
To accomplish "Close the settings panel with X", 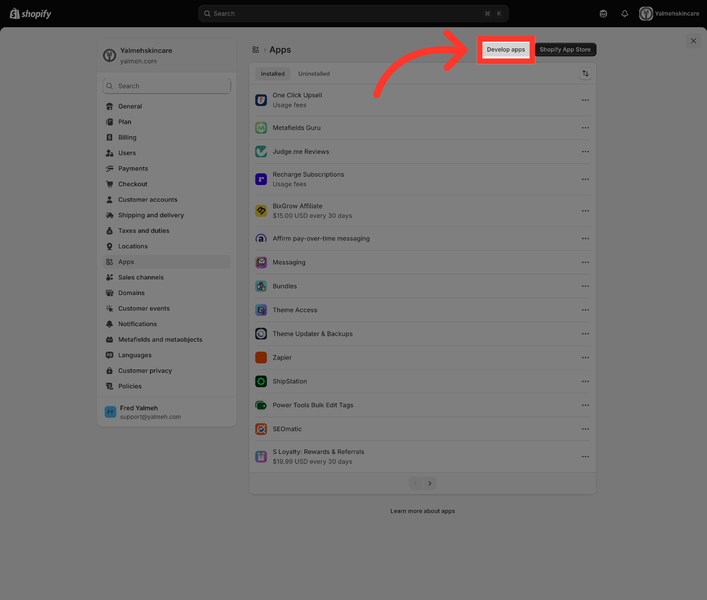I will 693,41.
